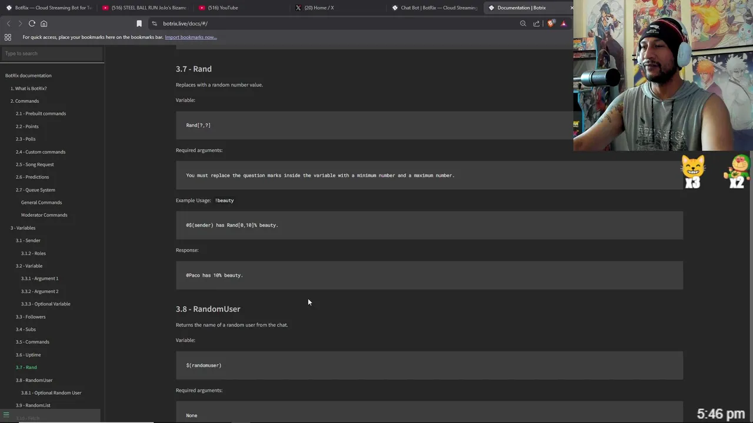This screenshot has width=753, height=423.
Task: Click the x2 character emote overlay
Action: coord(738,172)
